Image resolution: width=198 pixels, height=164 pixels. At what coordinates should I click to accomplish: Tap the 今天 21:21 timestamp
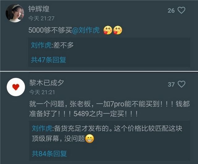click(x=42, y=92)
